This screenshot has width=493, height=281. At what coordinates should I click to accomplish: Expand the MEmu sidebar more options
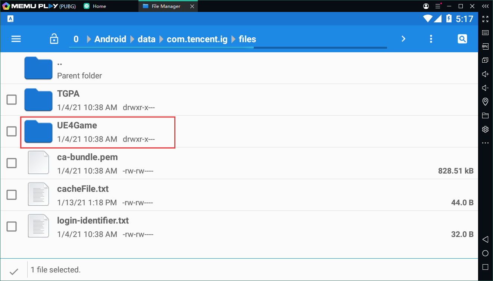tap(485, 143)
